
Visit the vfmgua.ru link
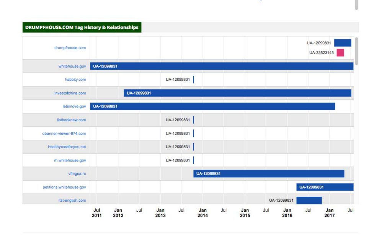point(77,173)
